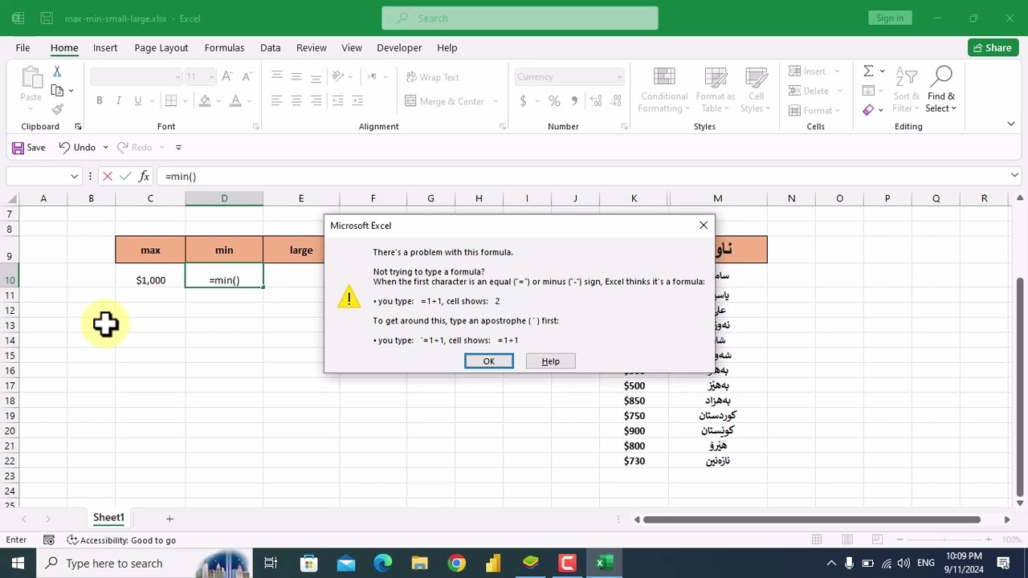Apply Comma Style format
The height and width of the screenshot is (578, 1028).
[574, 101]
